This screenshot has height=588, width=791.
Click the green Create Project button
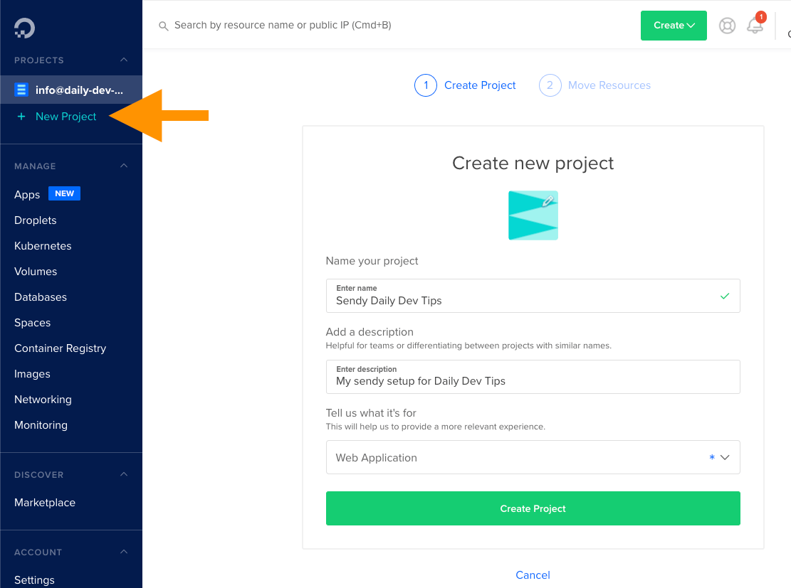tap(533, 508)
